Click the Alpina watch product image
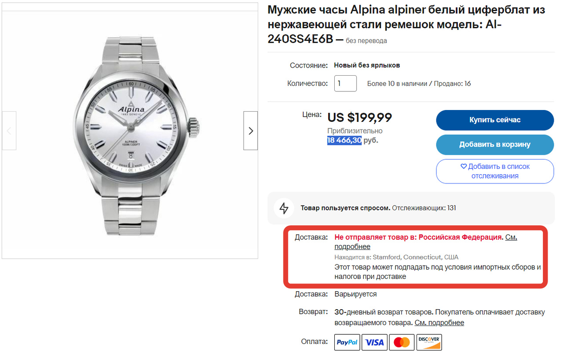 pyautogui.click(x=131, y=131)
